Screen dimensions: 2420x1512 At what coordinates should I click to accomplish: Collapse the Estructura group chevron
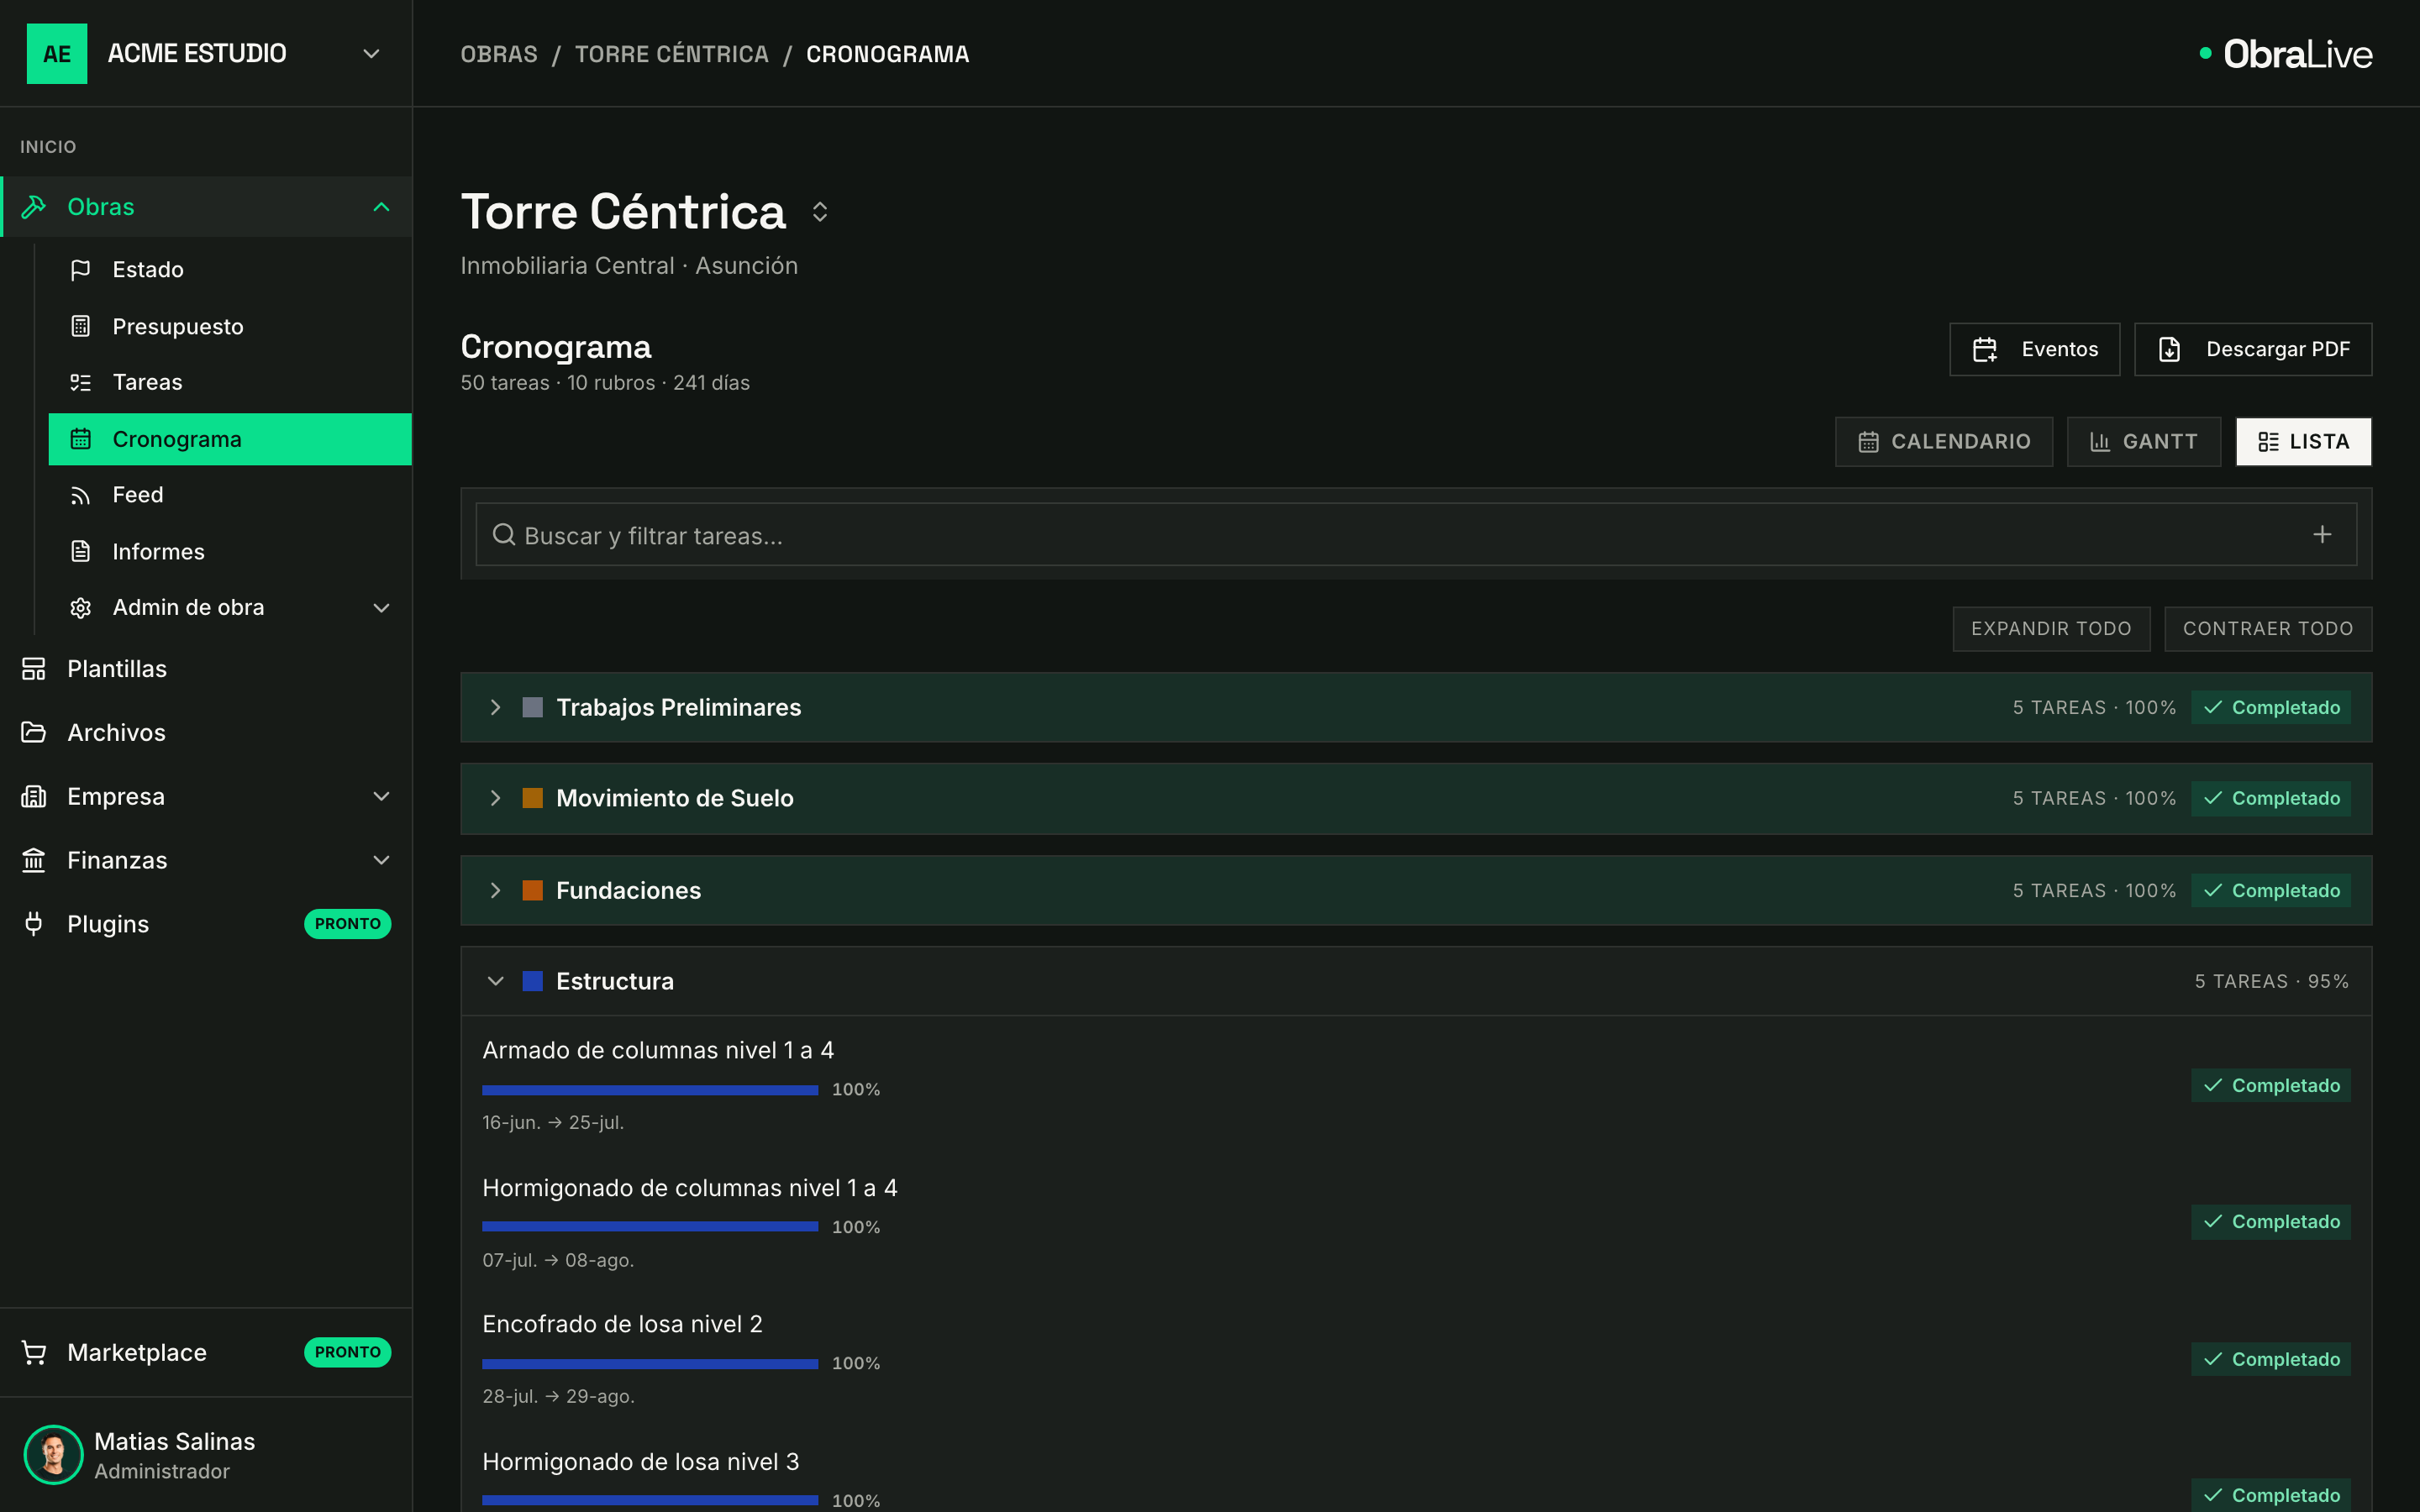point(495,981)
